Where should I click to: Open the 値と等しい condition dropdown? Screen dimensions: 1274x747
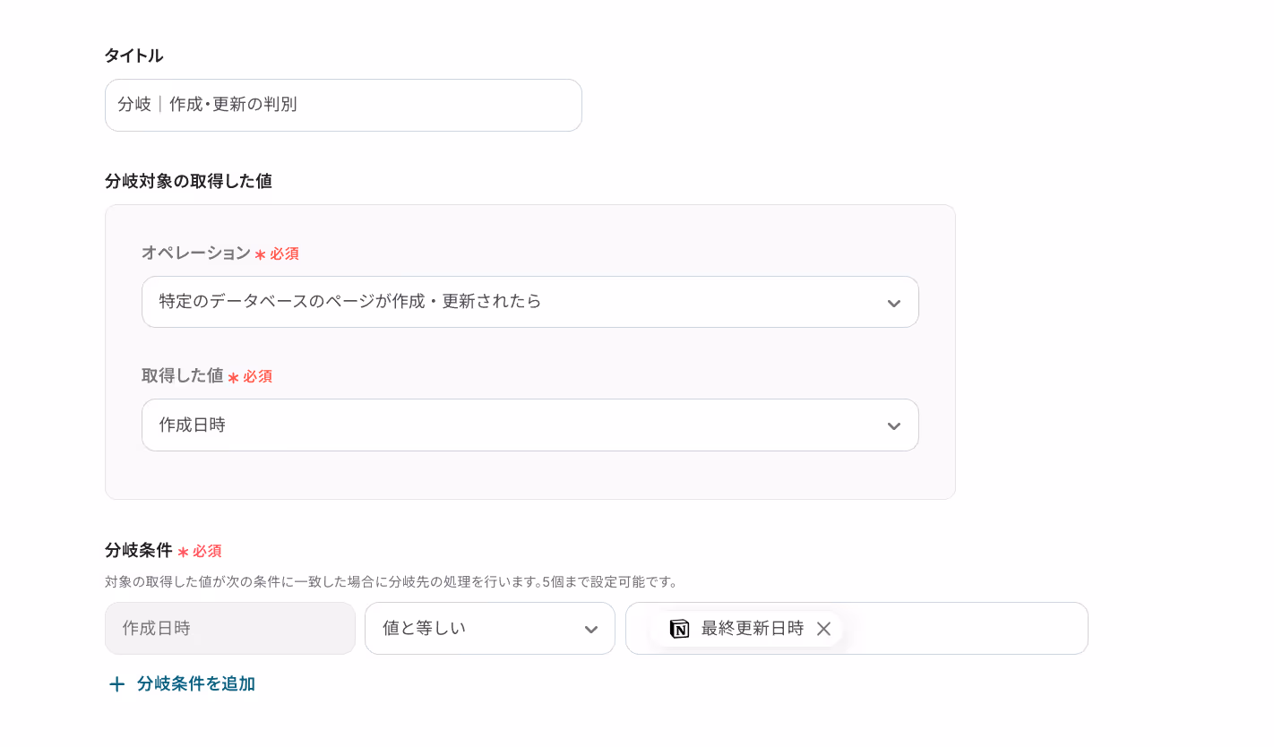point(490,628)
